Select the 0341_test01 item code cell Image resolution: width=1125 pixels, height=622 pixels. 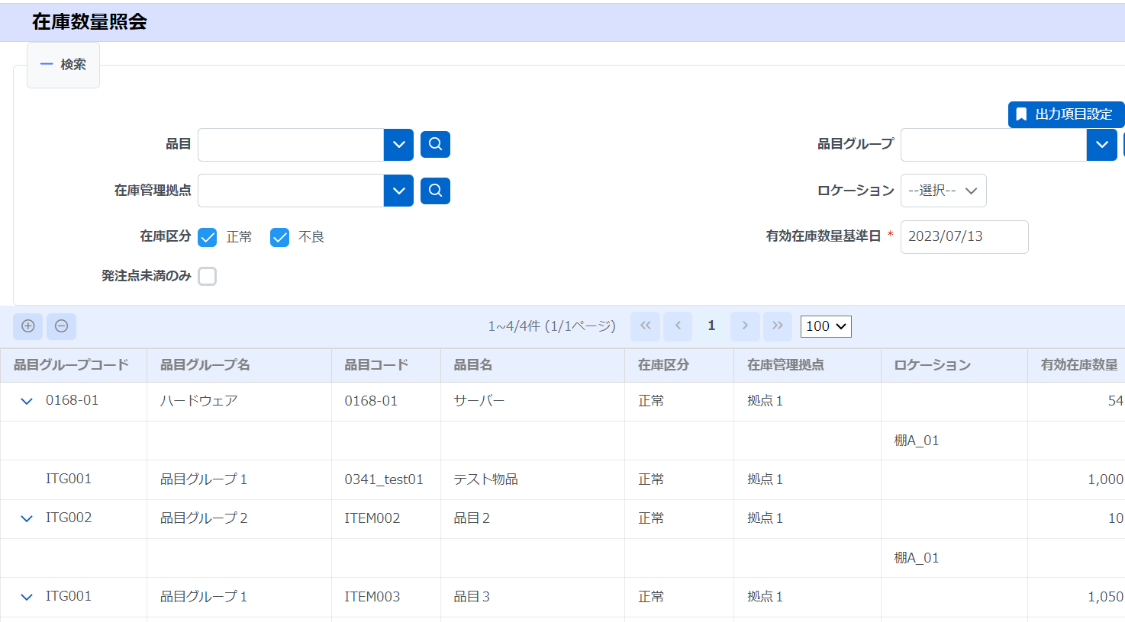(x=386, y=480)
